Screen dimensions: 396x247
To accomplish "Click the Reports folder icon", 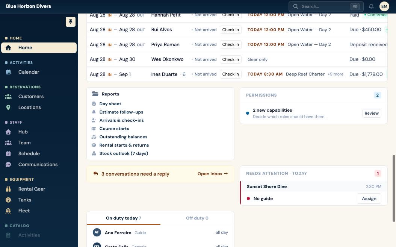I will 95,94.
